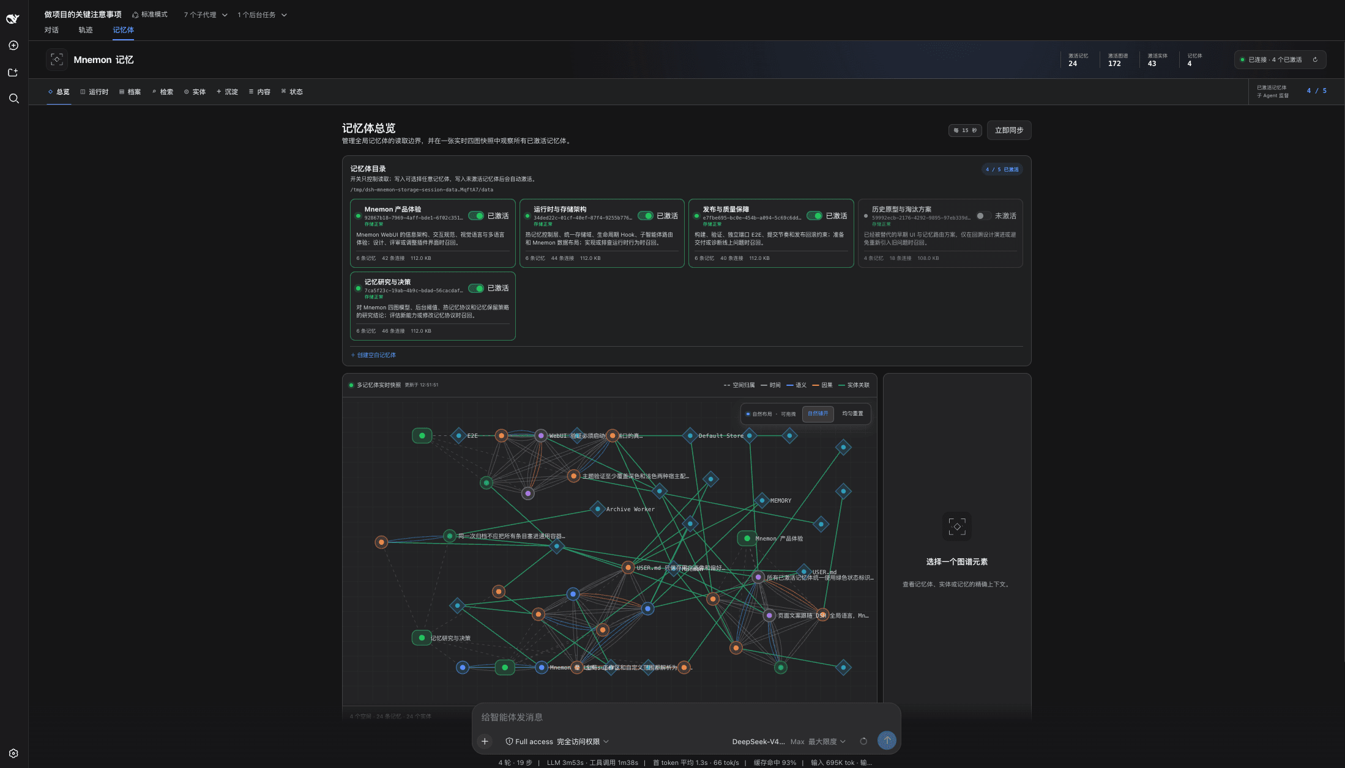Screen dimensions: 1345x768
Task: Open the 档案 sub-tab
Action: coord(130,92)
